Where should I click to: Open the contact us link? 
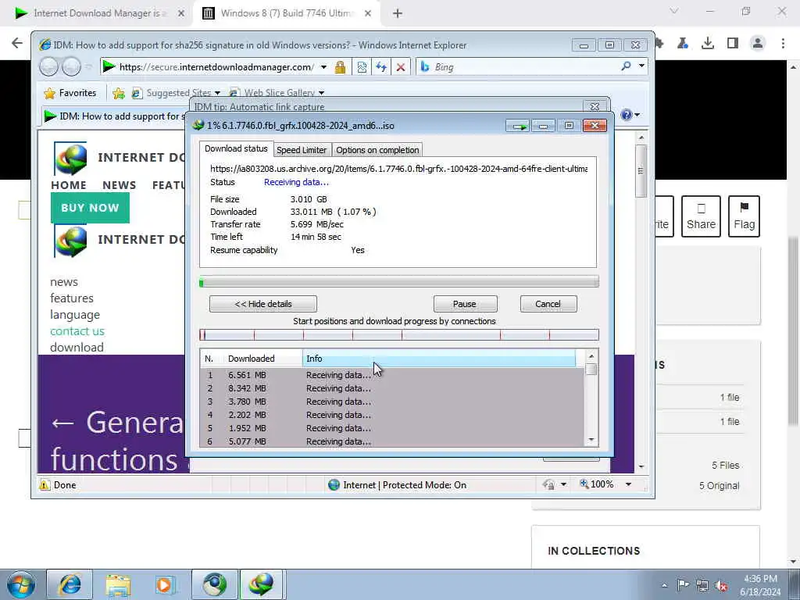(77, 331)
